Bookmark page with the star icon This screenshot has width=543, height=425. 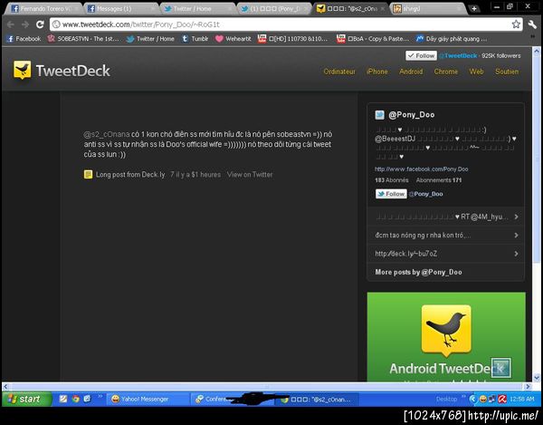point(516,24)
